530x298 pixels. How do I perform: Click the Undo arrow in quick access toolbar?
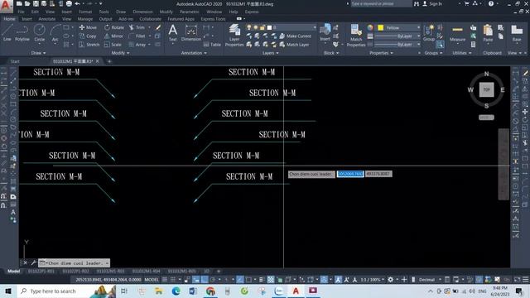click(x=77, y=3)
